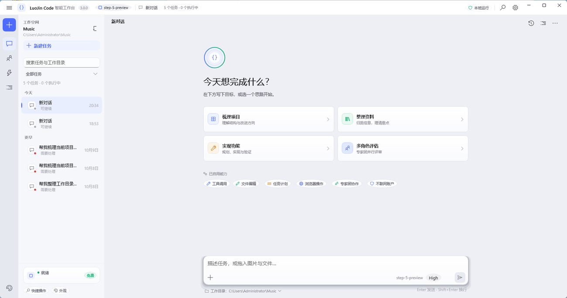Toggle the 文件编辑 capability chip
Image resolution: width=567 pixels, height=298 pixels.
[246, 184]
